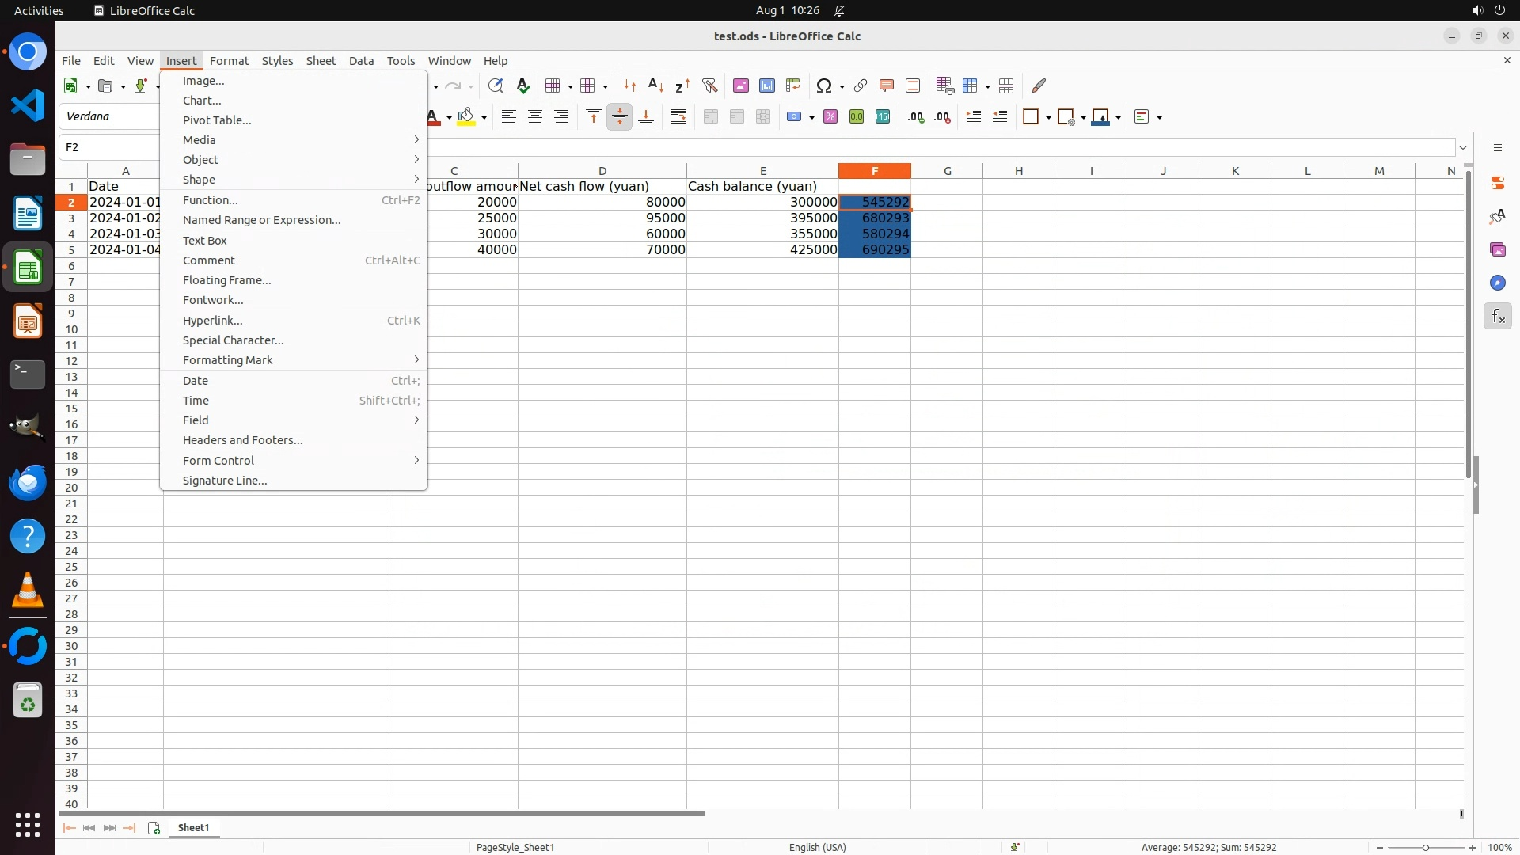
Task: Click the Format as Percent icon
Action: click(830, 117)
